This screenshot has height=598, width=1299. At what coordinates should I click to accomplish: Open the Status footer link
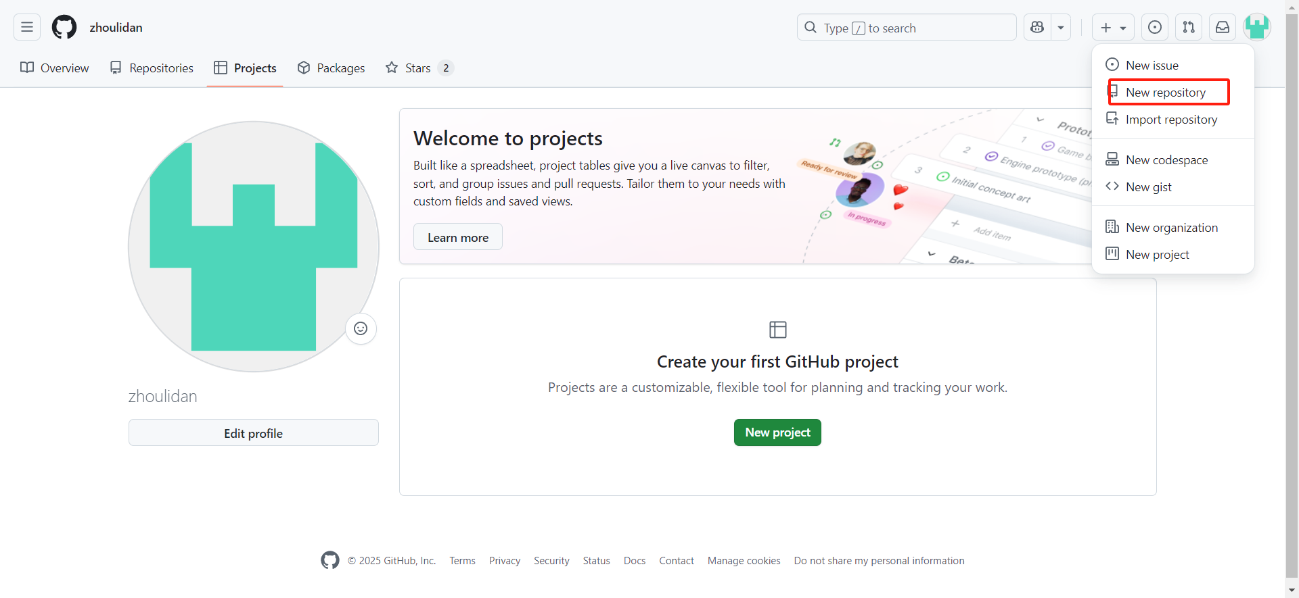click(x=596, y=561)
